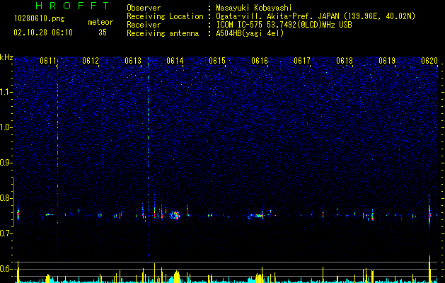Click the kHz axis unit label
This screenshot has width=445, height=283.
click(6, 57)
